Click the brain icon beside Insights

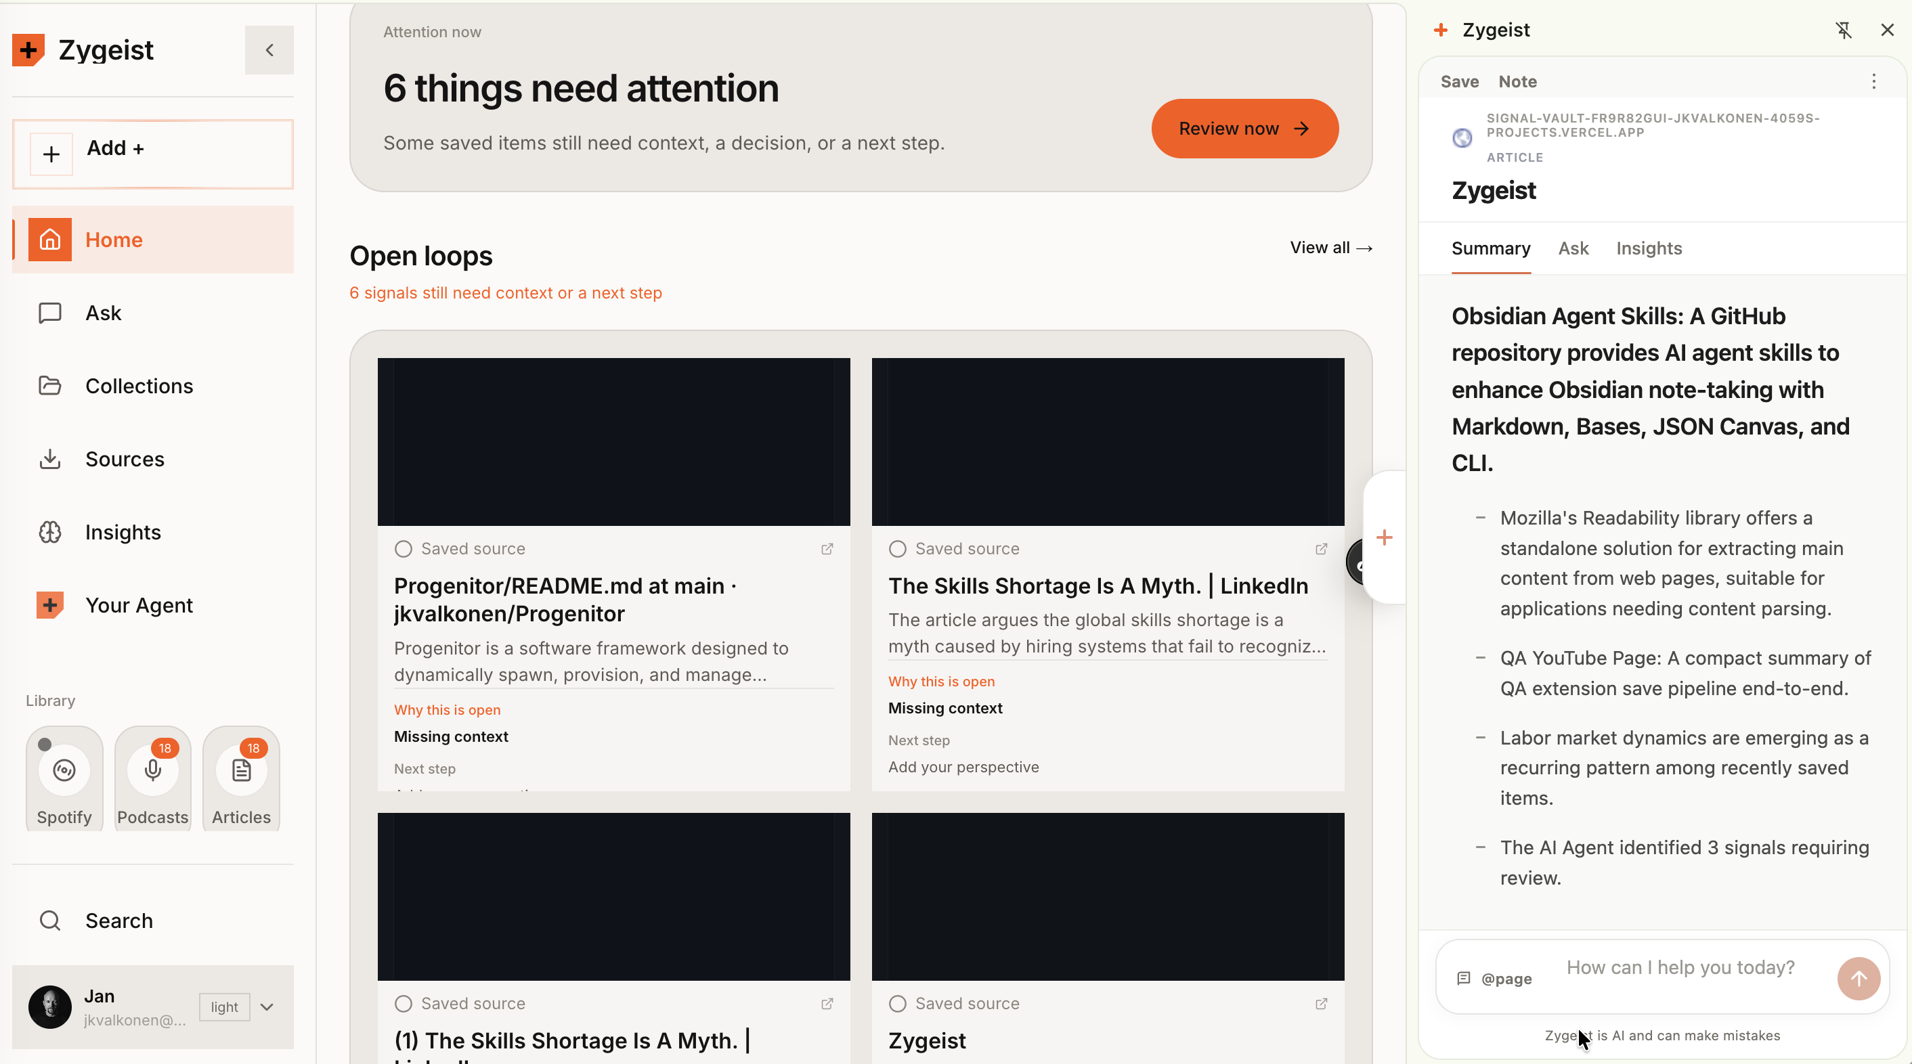tap(49, 532)
